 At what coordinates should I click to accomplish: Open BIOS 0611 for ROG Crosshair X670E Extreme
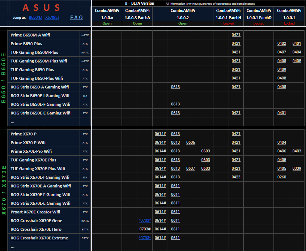point(175,238)
